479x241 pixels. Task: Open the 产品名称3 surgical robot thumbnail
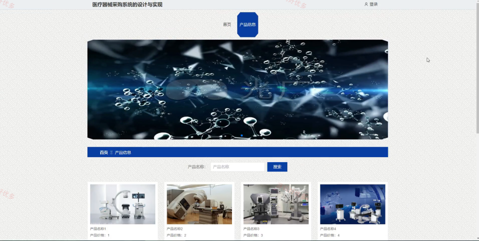coord(276,204)
